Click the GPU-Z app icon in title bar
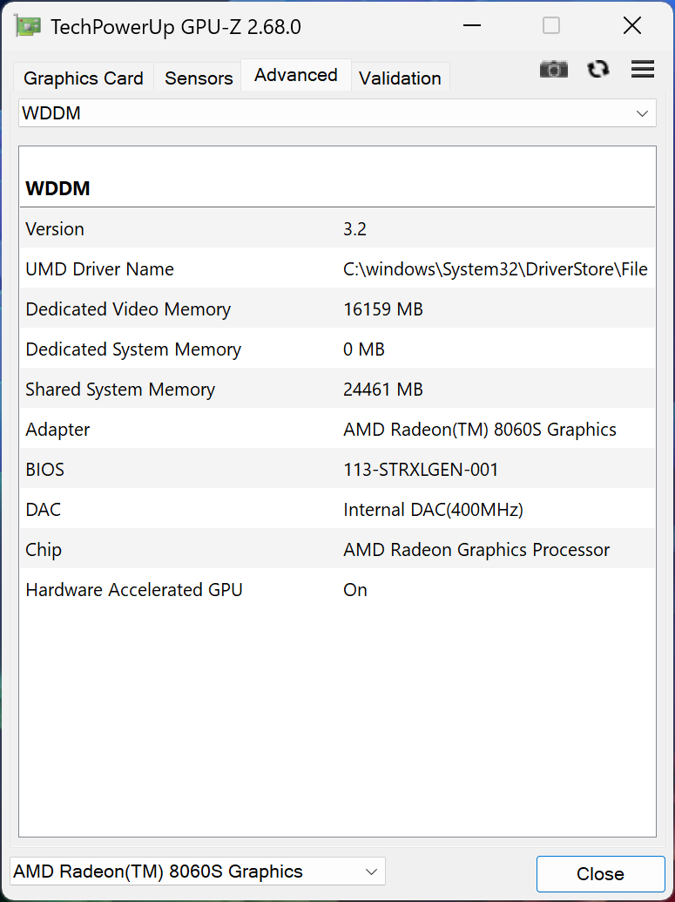The height and width of the screenshot is (902, 675). pyautogui.click(x=28, y=26)
